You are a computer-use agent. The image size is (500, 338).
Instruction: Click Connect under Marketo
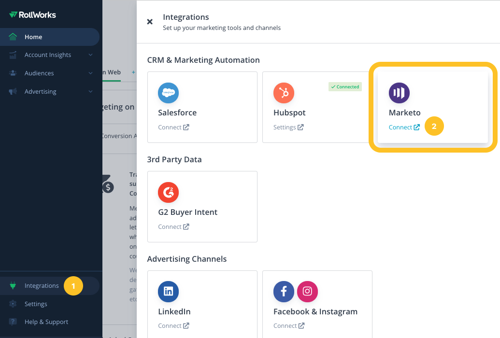tap(400, 127)
